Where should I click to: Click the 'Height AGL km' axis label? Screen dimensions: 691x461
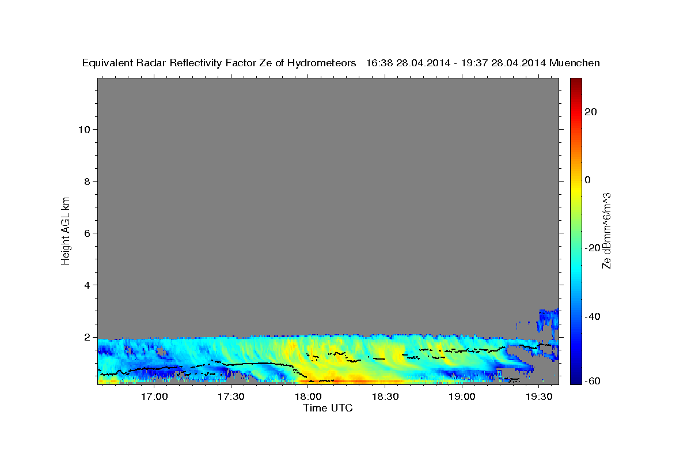tap(66, 230)
